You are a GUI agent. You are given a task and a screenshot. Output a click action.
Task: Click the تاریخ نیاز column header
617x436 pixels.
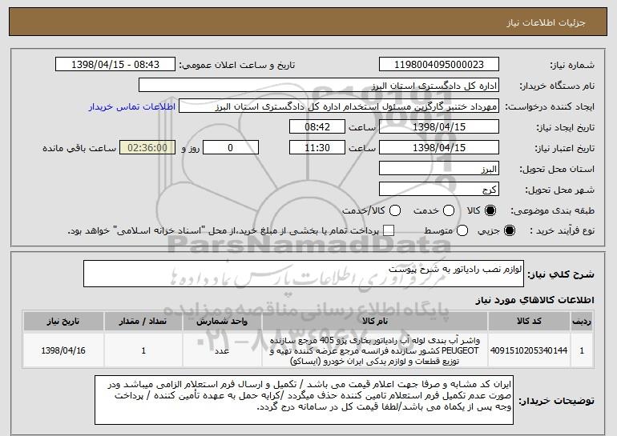(x=63, y=322)
